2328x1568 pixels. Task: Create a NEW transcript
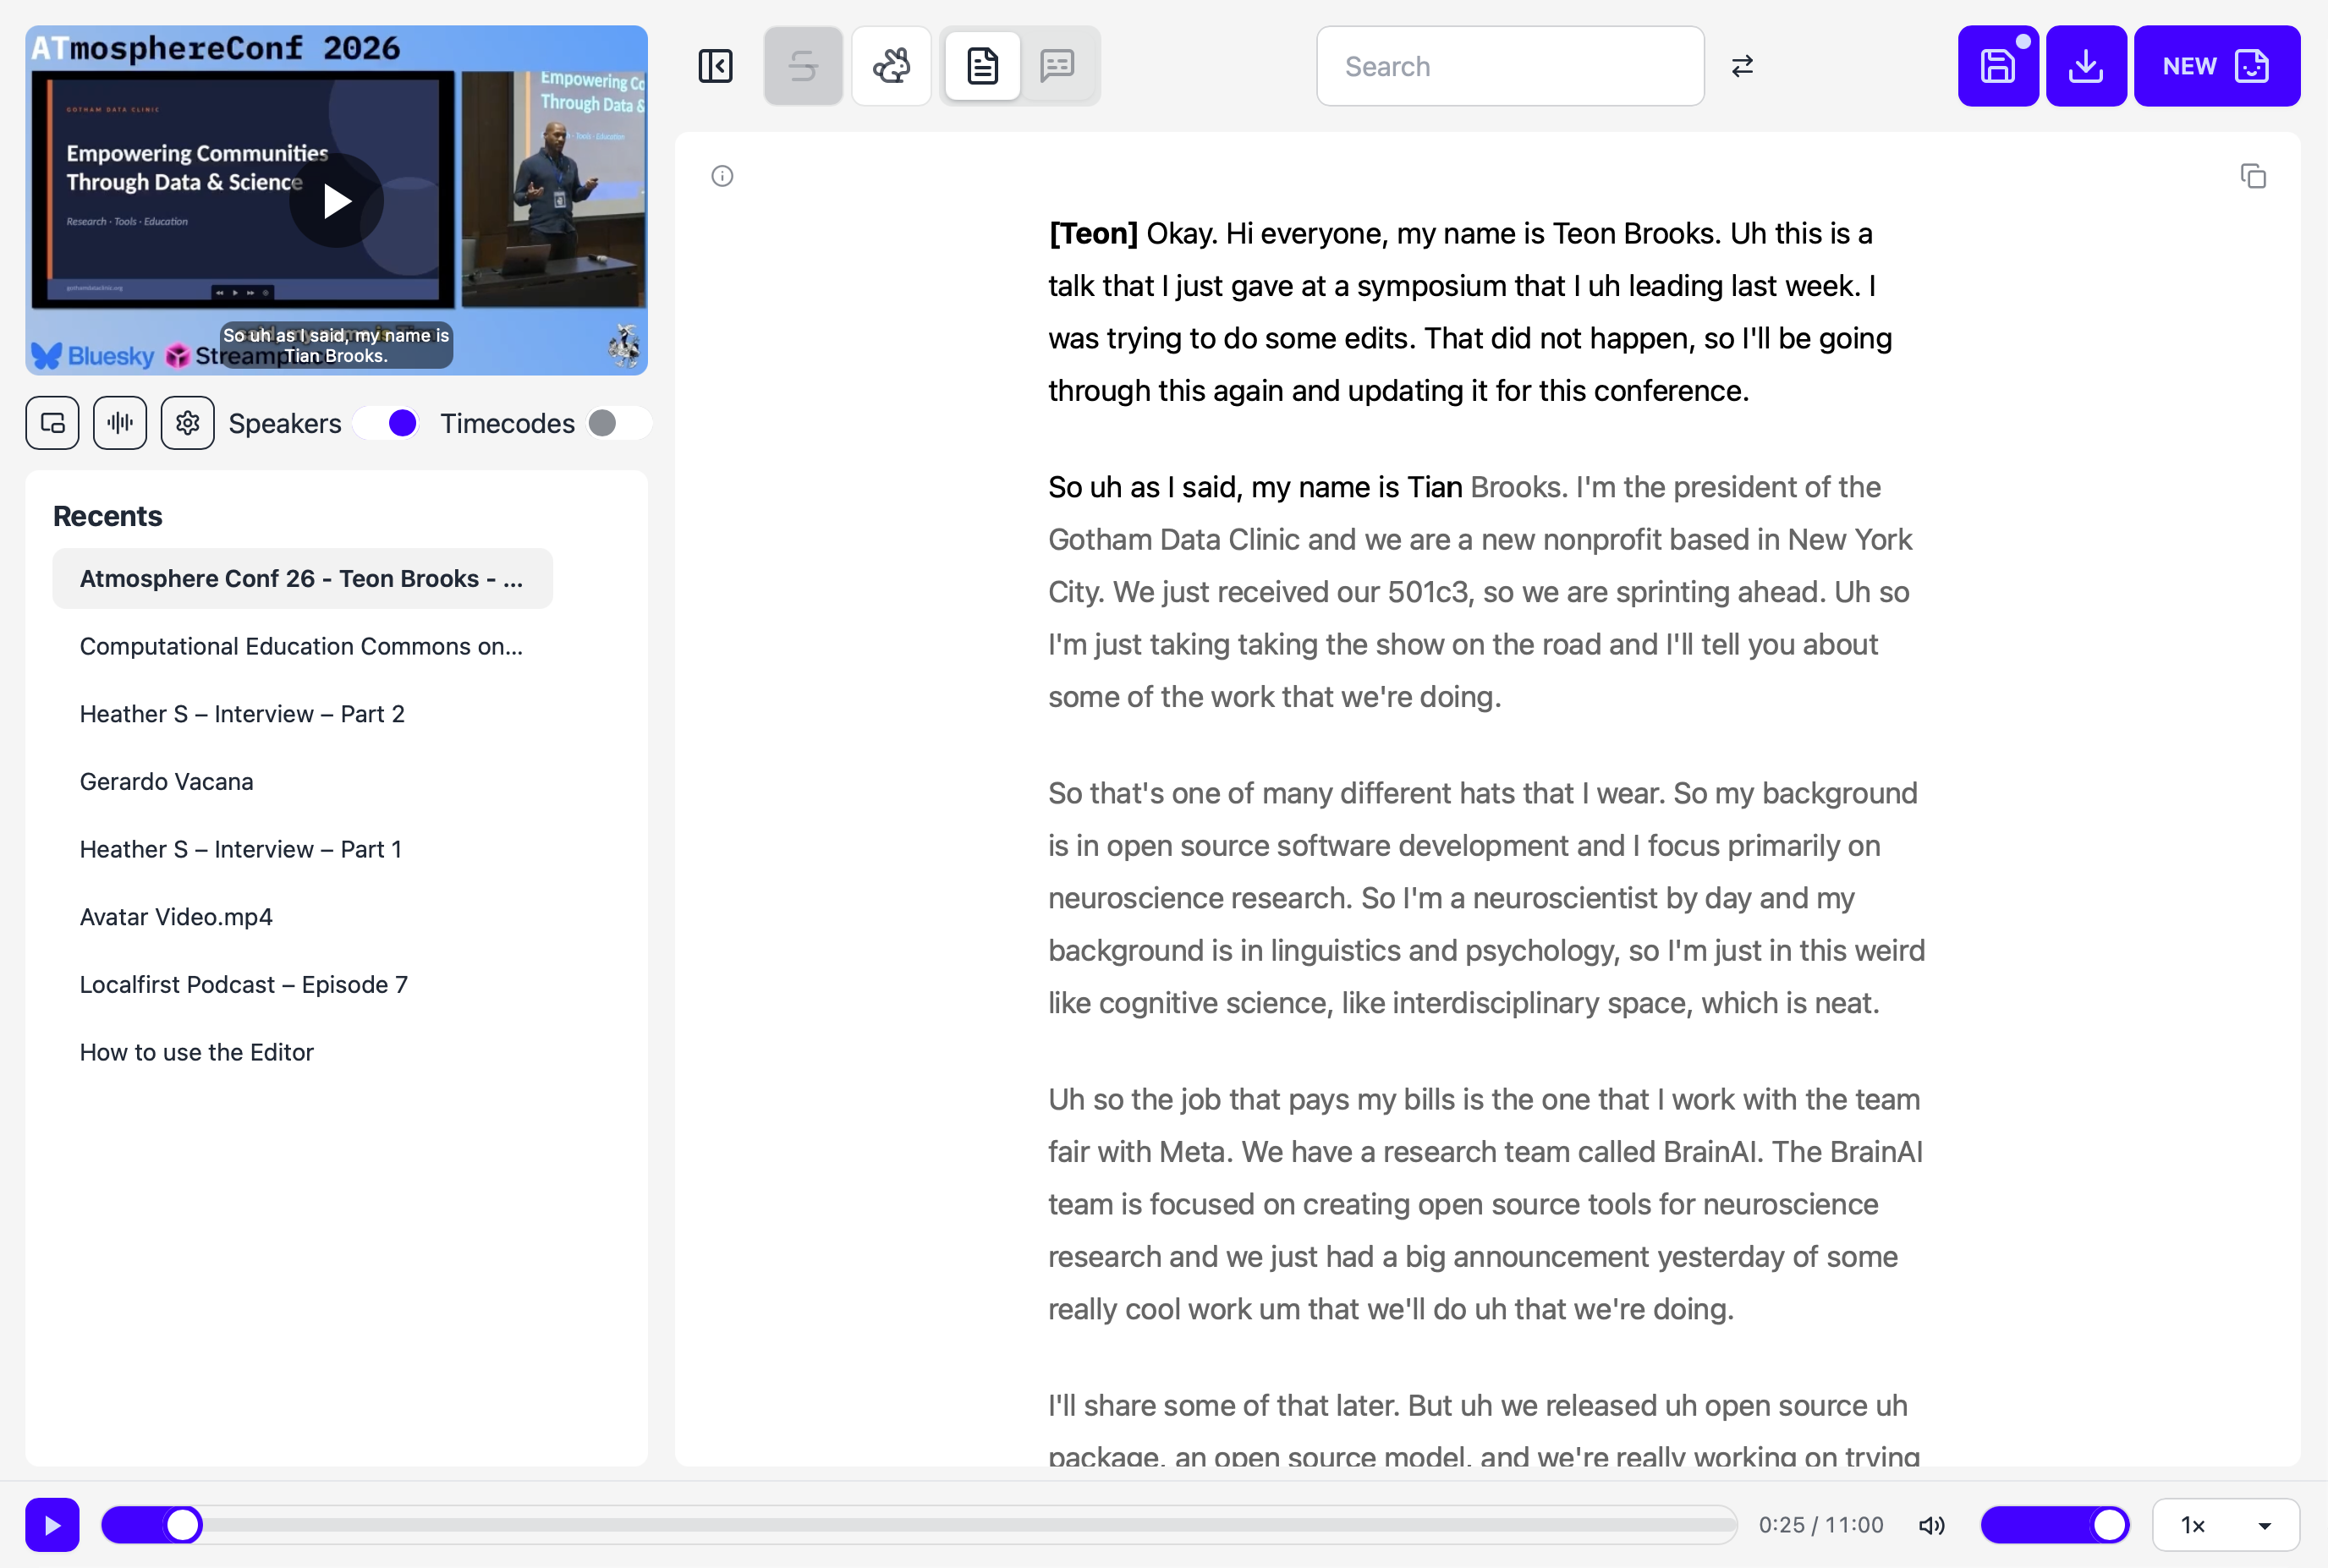pyautogui.click(x=2217, y=66)
